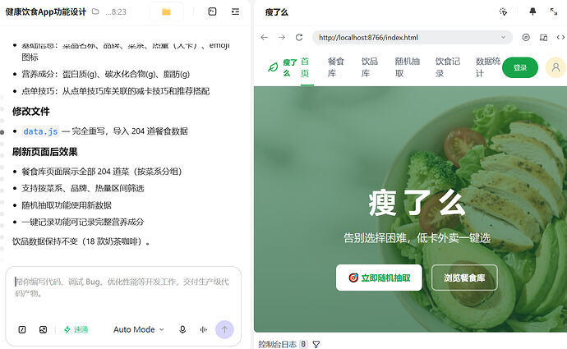Open the responsive device view icon
The width and height of the screenshot is (567, 349).
click(x=543, y=37)
